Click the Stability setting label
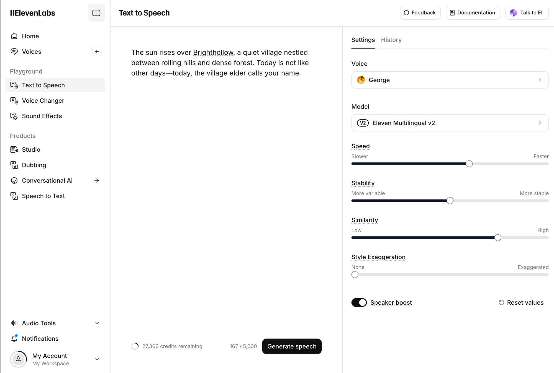This screenshot has height=373, width=554. 363,183
